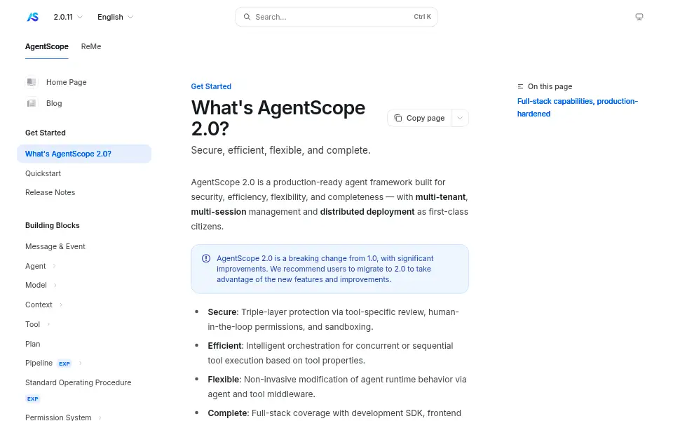Viewport: 673px width, 421px height.
Task: Open the Plan sidebar page
Action: coord(33,344)
